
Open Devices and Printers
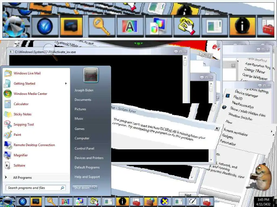click(x=89, y=158)
